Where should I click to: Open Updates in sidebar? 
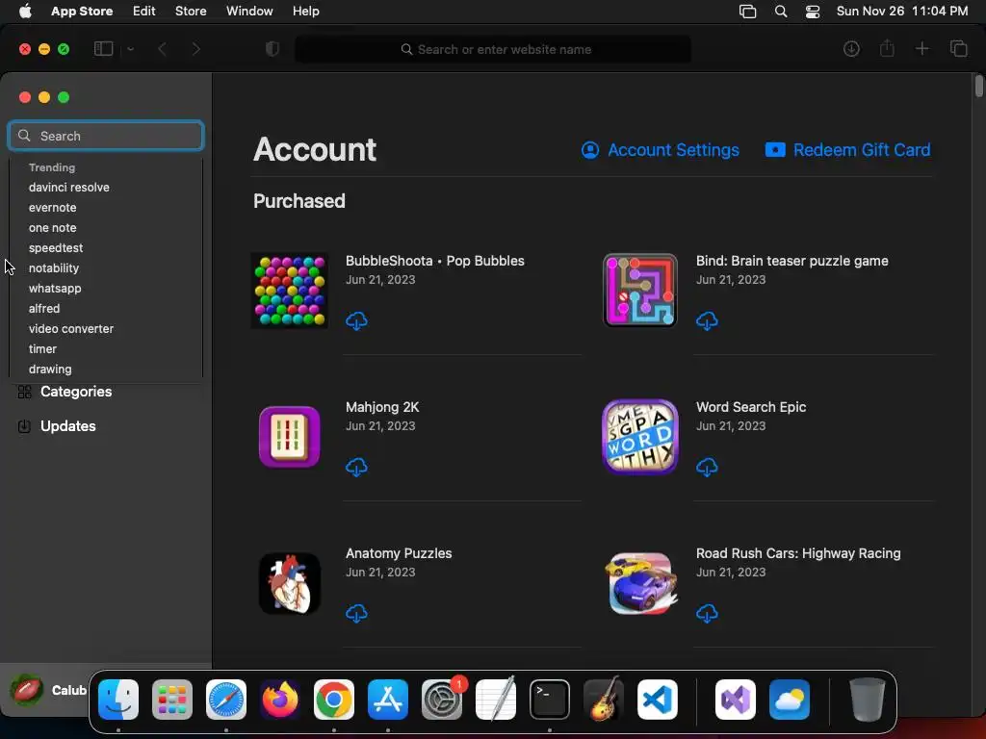pos(57,426)
